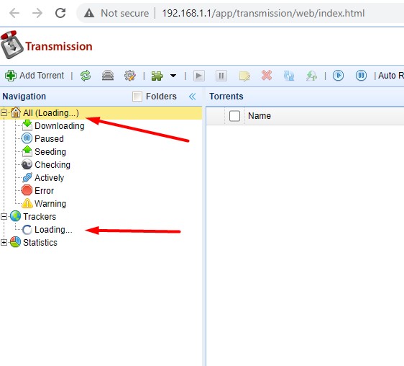This screenshot has width=404, height=366.
Task: Click the pause selected torrent icon
Action: 221,76
